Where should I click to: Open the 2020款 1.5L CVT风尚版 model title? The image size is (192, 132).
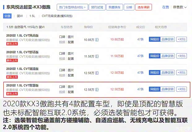[x=22, y=35]
